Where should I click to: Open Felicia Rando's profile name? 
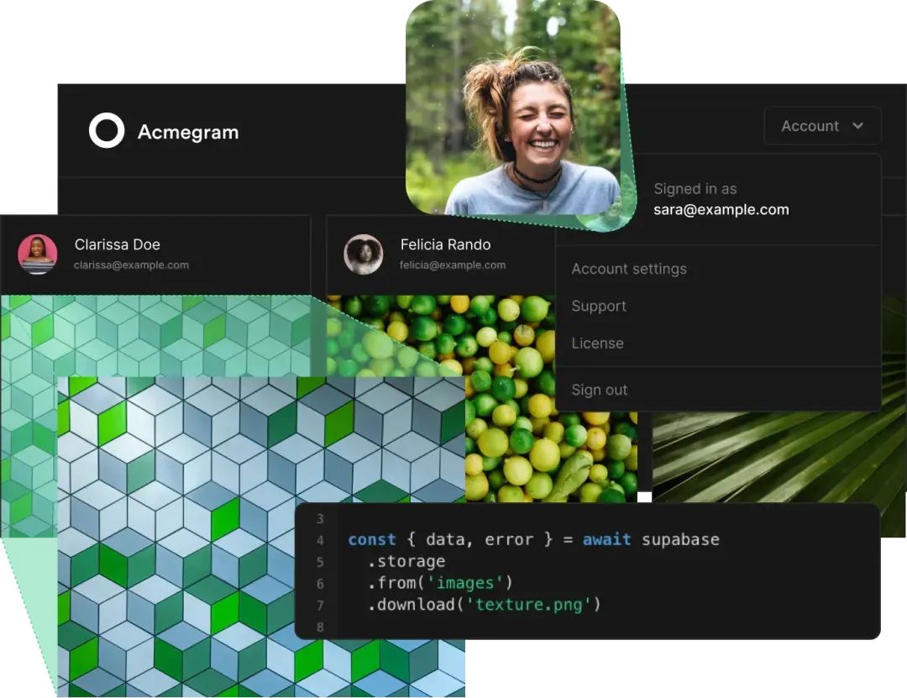click(x=445, y=244)
